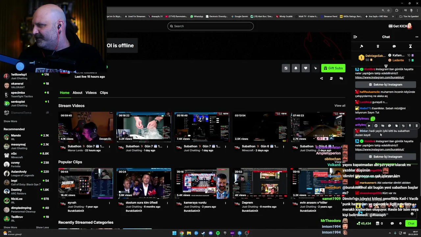Click the hourglass icon in chat toolbar
Image resolution: width=421 pixels, height=237 pixels.
(x=410, y=46)
